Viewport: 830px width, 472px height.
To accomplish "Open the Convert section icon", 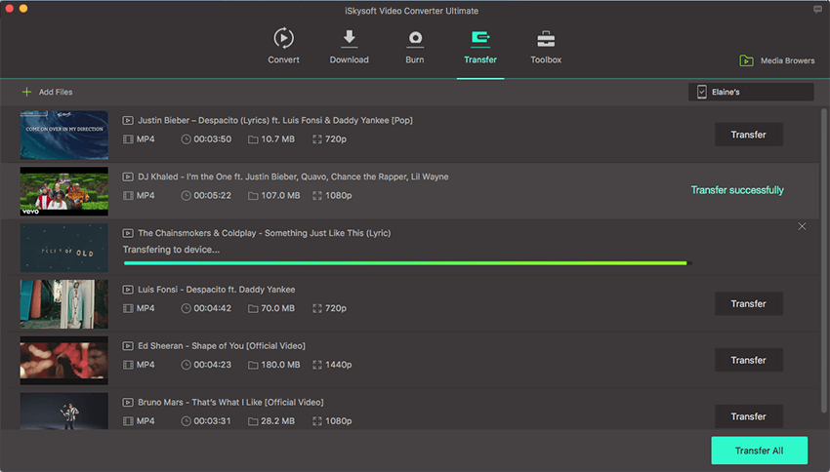I will pyautogui.click(x=283, y=39).
